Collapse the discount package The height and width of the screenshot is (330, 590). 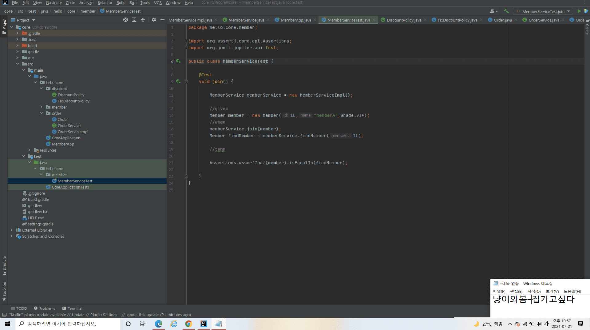[42, 89]
